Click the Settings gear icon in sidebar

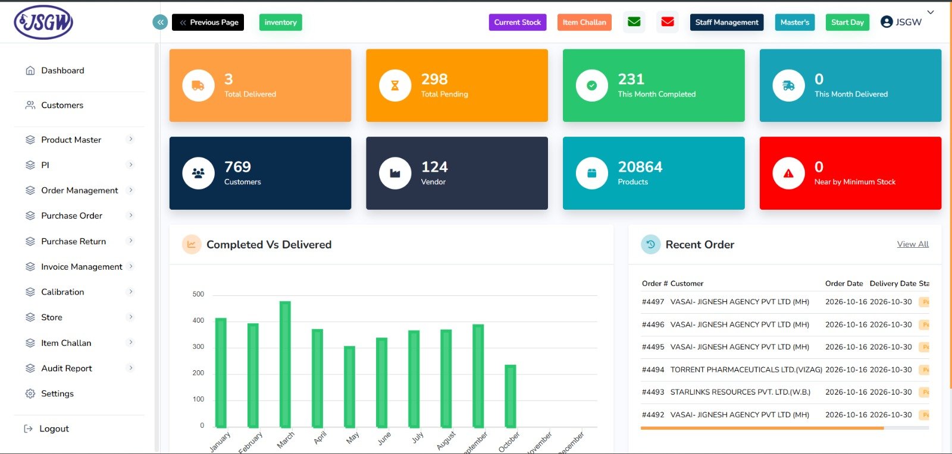(x=30, y=393)
